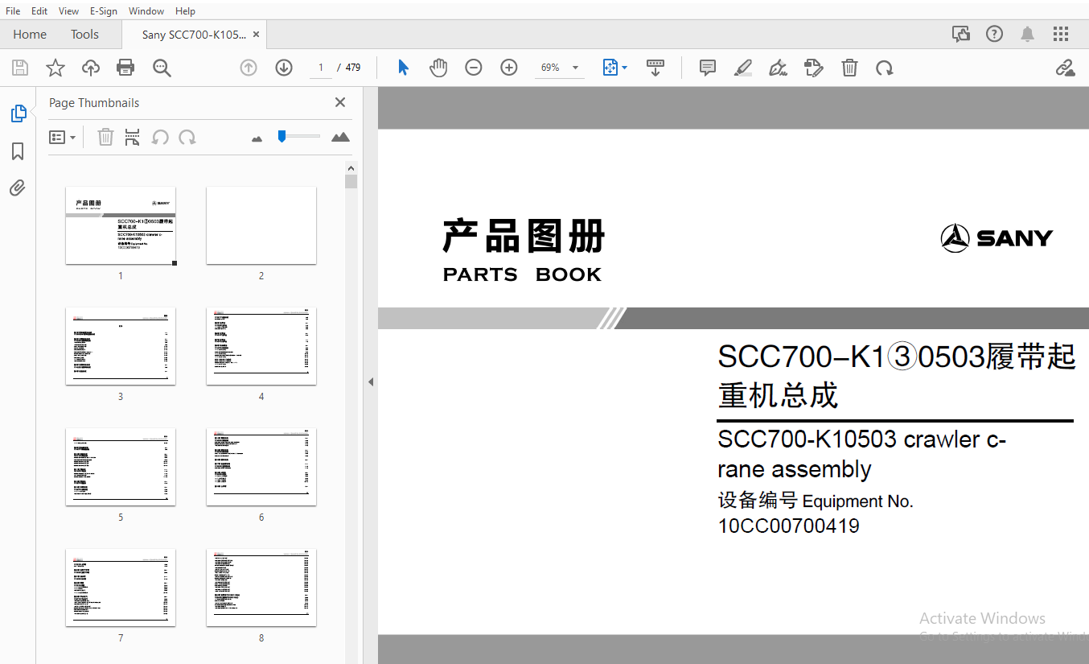The height and width of the screenshot is (664, 1089).
Task: Open the Window menu
Action: 146,11
